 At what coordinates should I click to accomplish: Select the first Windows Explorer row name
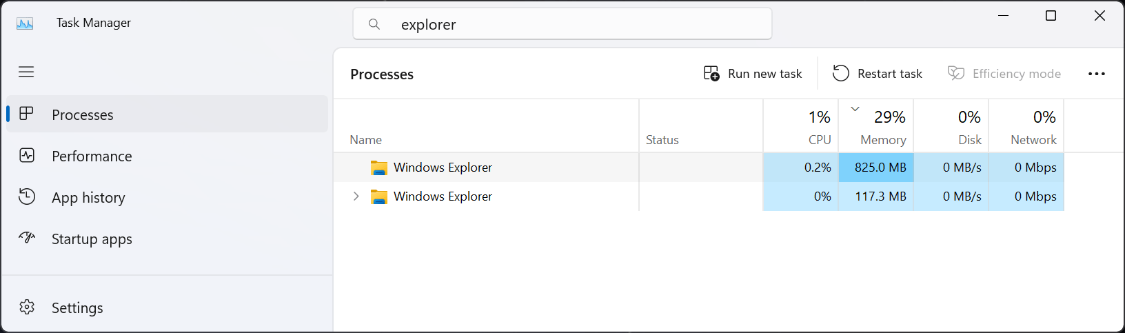[x=443, y=168]
